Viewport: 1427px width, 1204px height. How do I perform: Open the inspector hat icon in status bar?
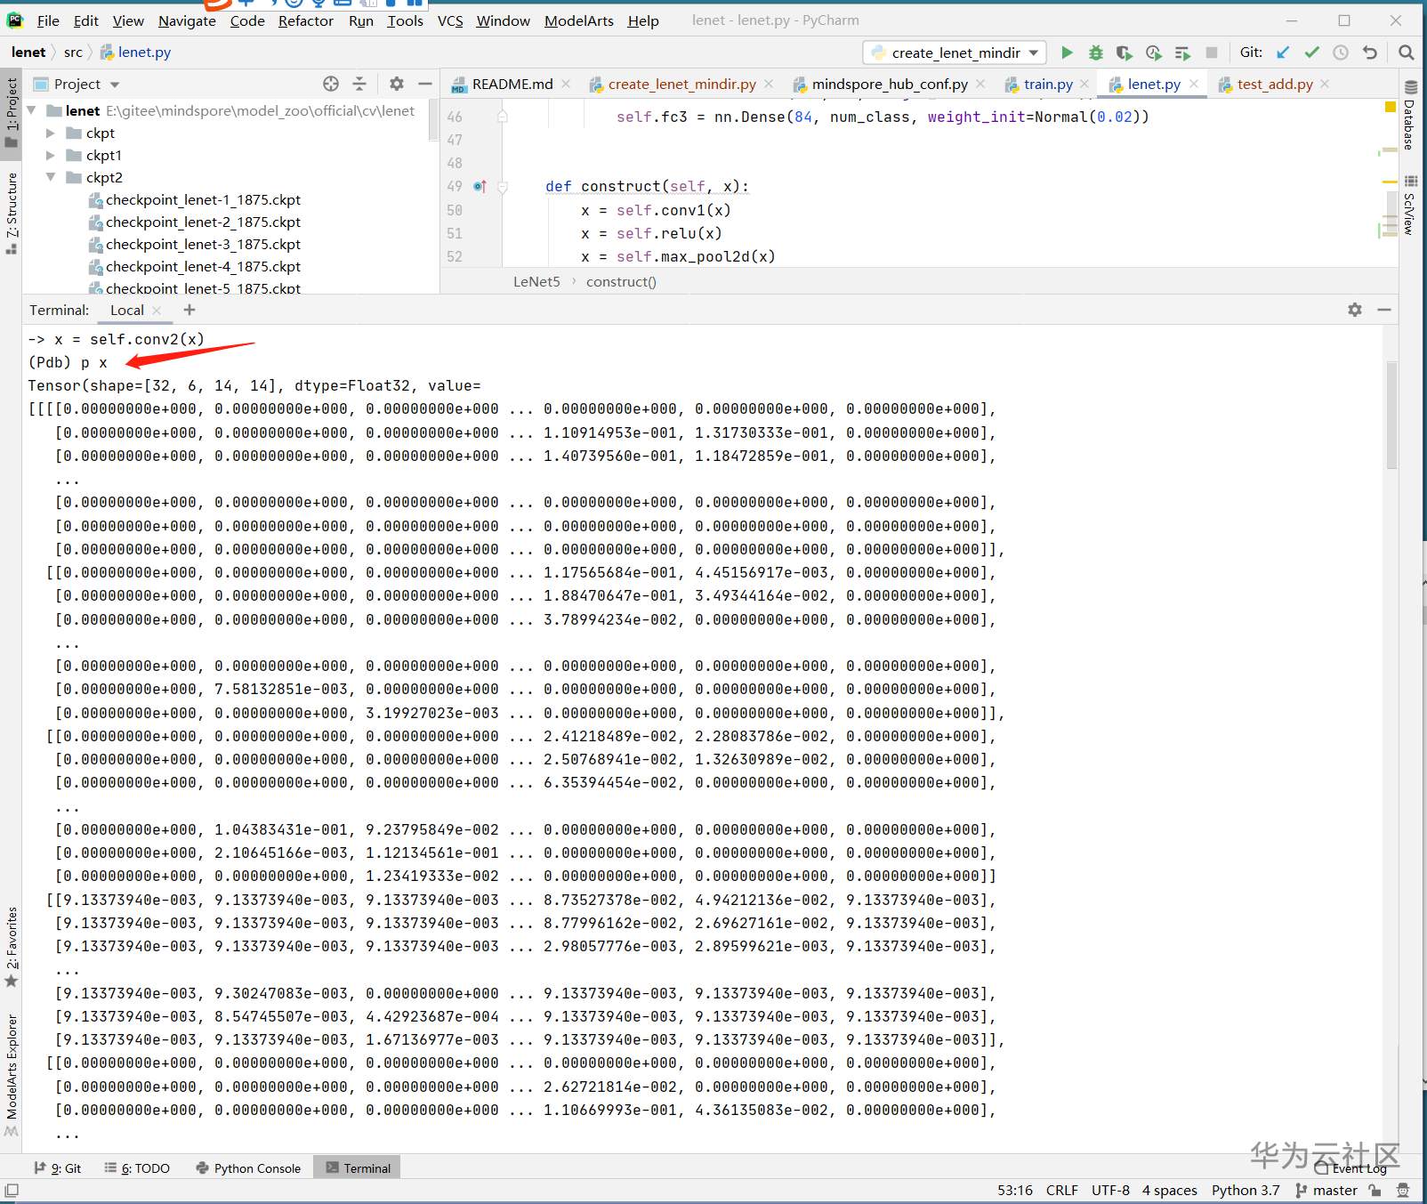[x=1403, y=1191]
